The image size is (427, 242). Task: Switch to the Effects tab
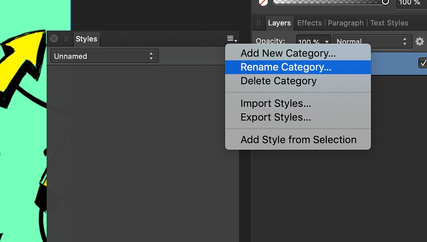click(x=309, y=23)
